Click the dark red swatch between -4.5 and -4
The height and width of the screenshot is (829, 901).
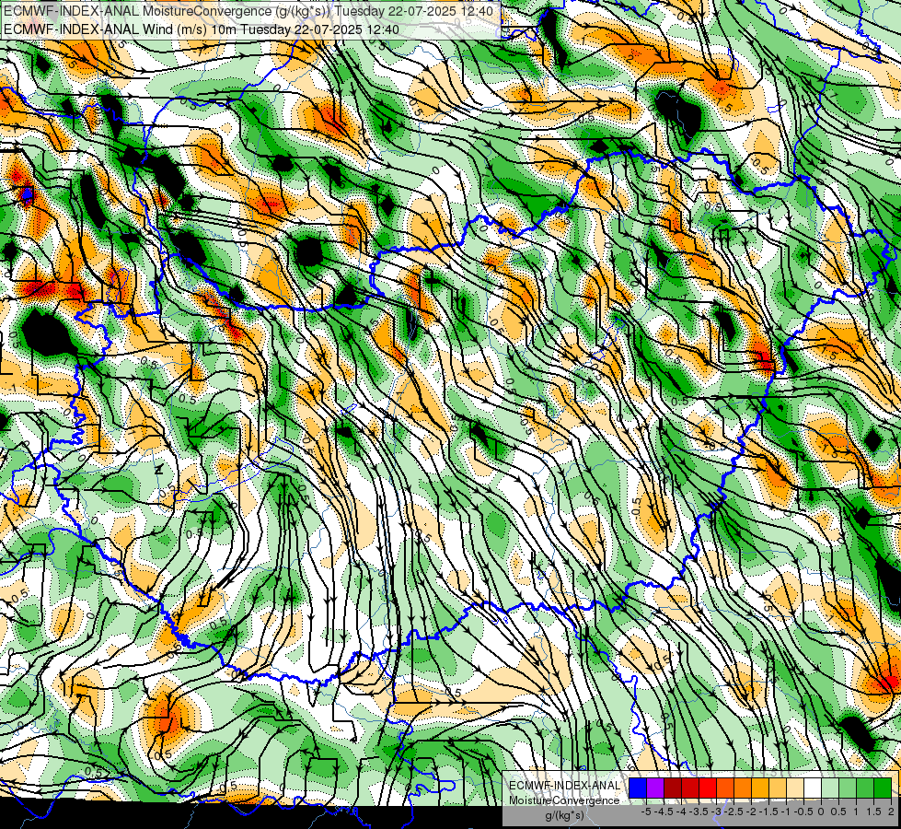(x=673, y=788)
